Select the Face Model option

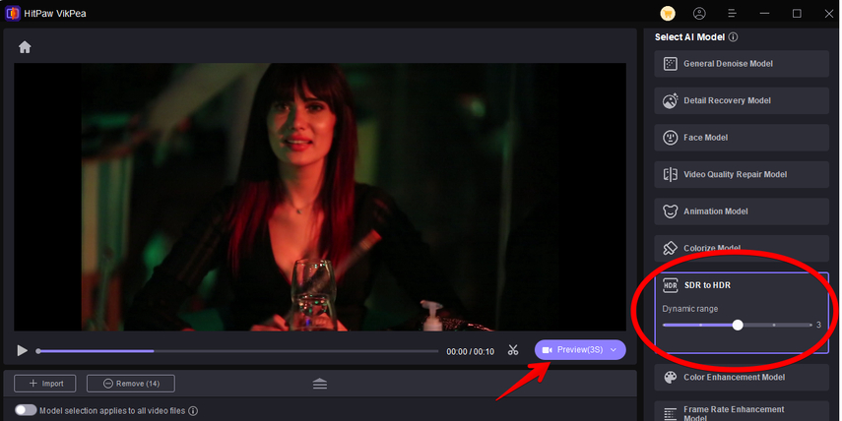click(742, 138)
